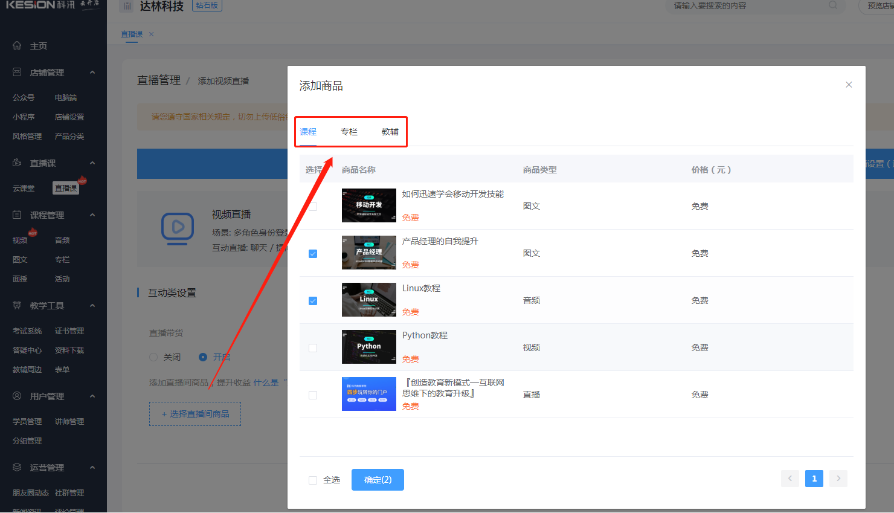
Task: Select the 用户管理 user icon
Action: click(16, 396)
